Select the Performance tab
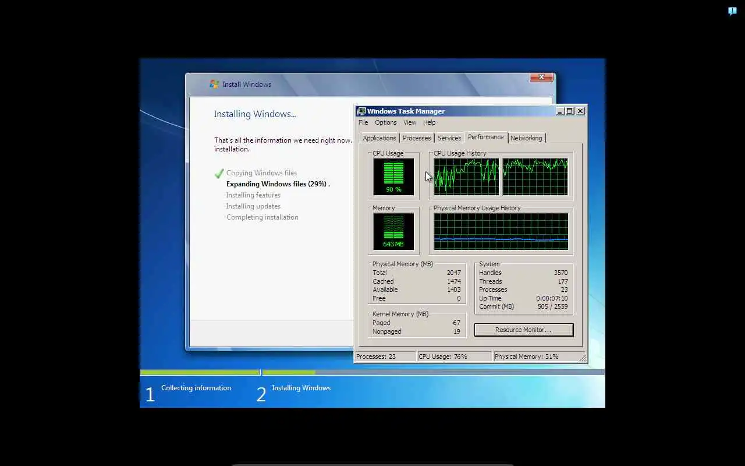 (x=485, y=137)
